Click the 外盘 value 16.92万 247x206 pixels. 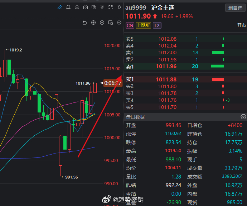pyautogui.click(x=233, y=185)
